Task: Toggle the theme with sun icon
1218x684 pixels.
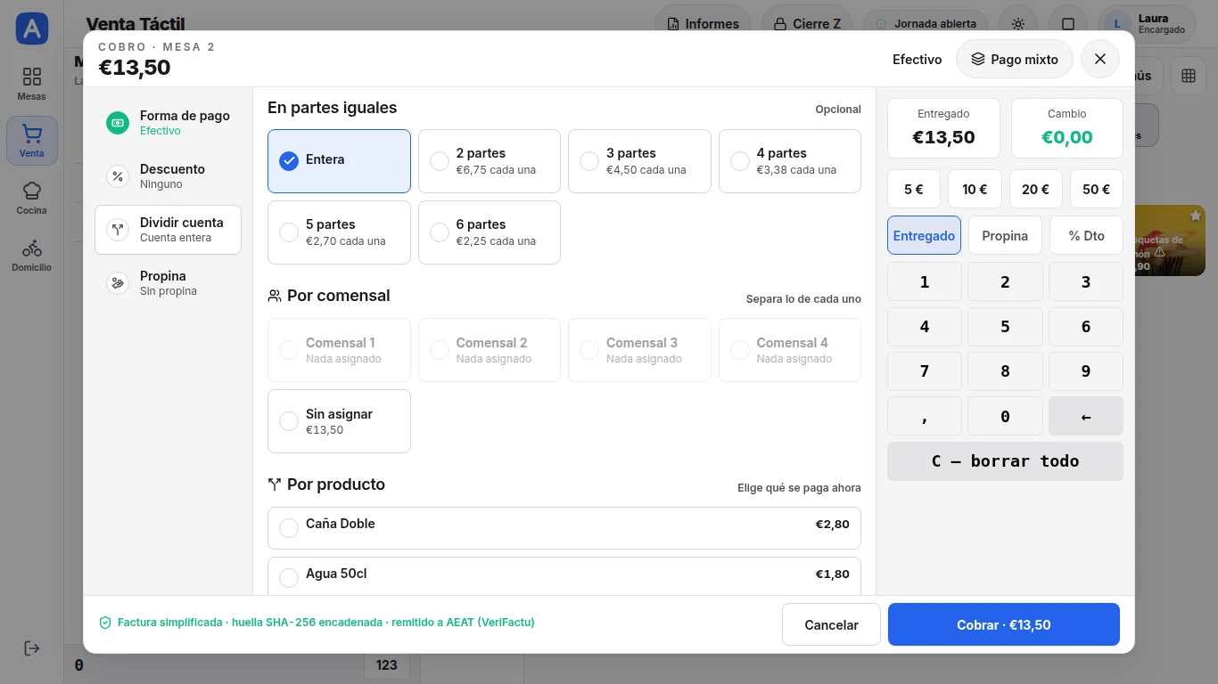Action: pyautogui.click(x=1018, y=24)
